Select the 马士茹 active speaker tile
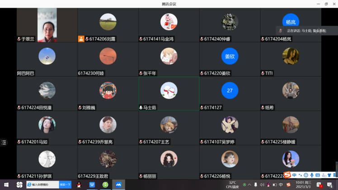This screenshot has height=190, width=338. tap(169, 93)
